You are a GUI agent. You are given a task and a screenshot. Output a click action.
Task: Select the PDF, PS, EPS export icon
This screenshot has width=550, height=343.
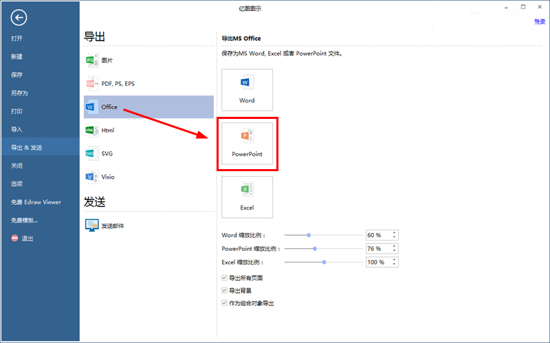point(92,83)
